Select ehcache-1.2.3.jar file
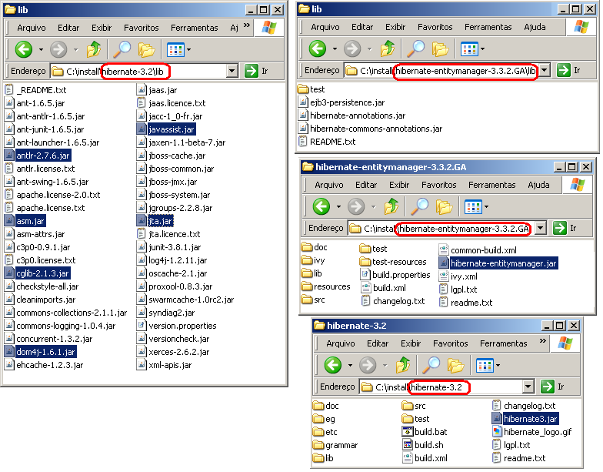This screenshot has width=603, height=472. click(44, 365)
